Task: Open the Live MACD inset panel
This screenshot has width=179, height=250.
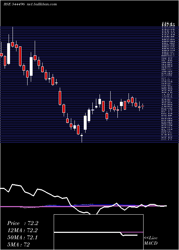Action: pos(98,232)
